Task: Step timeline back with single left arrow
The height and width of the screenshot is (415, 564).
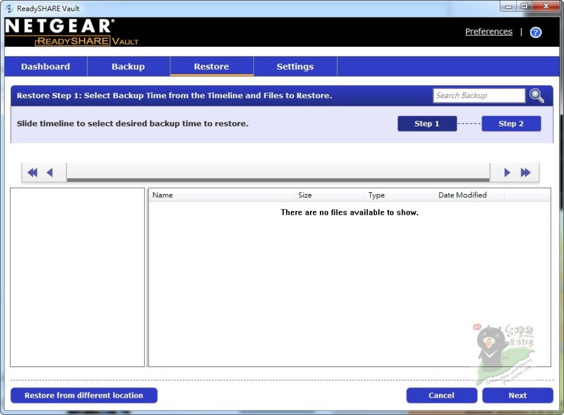Action: (x=50, y=173)
